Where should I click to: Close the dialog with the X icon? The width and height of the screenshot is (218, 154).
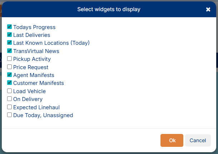pos(208,9)
